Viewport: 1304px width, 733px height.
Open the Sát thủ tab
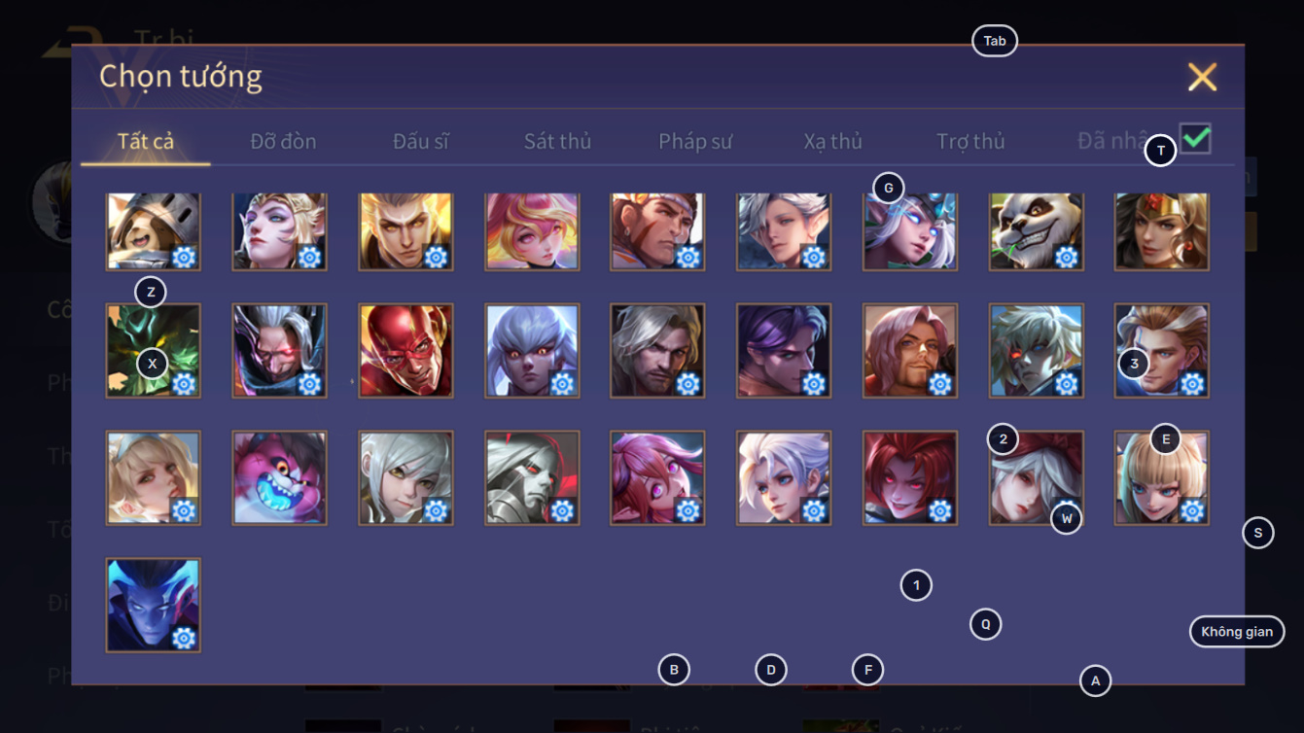tap(557, 141)
